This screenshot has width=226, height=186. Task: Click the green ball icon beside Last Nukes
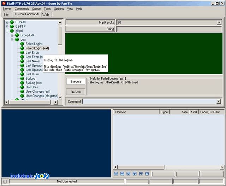[22, 61]
